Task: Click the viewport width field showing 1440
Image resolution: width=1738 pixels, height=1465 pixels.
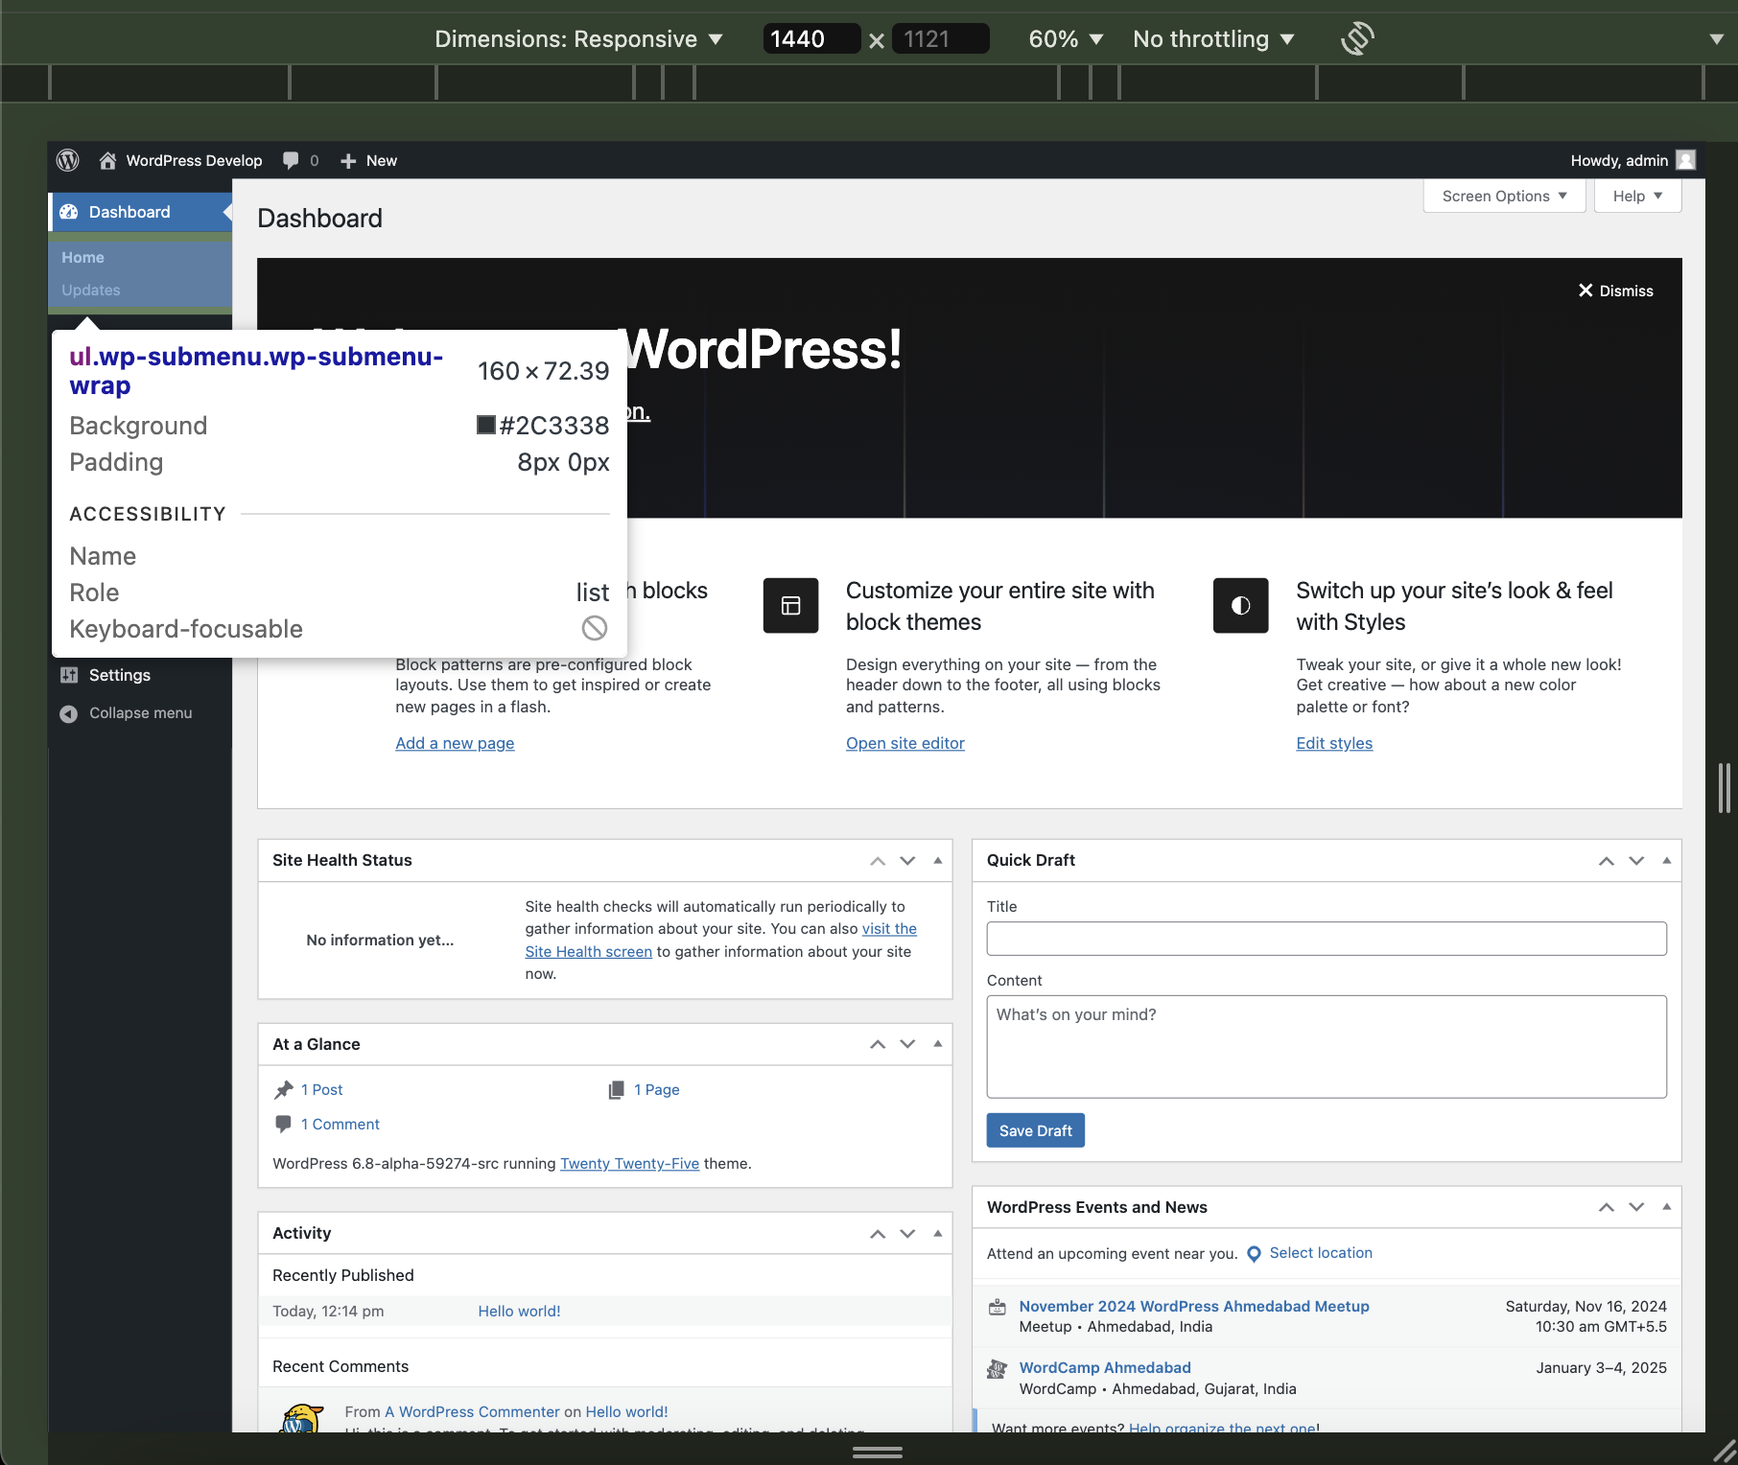Action: coord(811,38)
